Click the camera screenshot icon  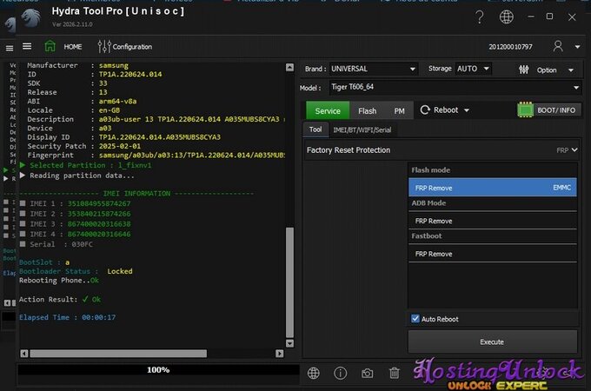click(x=368, y=373)
